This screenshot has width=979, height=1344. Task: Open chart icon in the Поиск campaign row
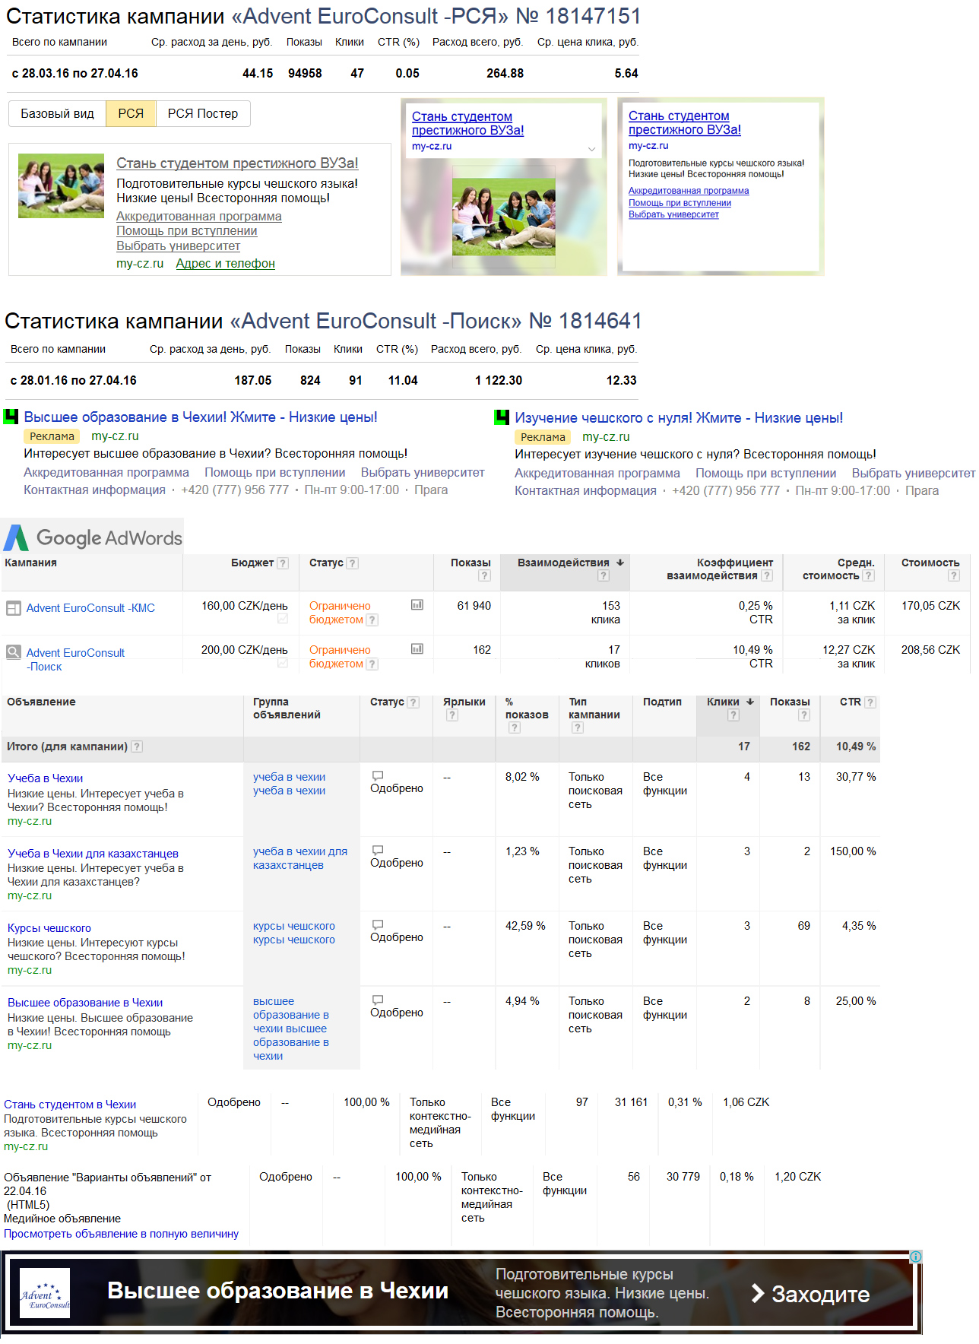(x=417, y=649)
